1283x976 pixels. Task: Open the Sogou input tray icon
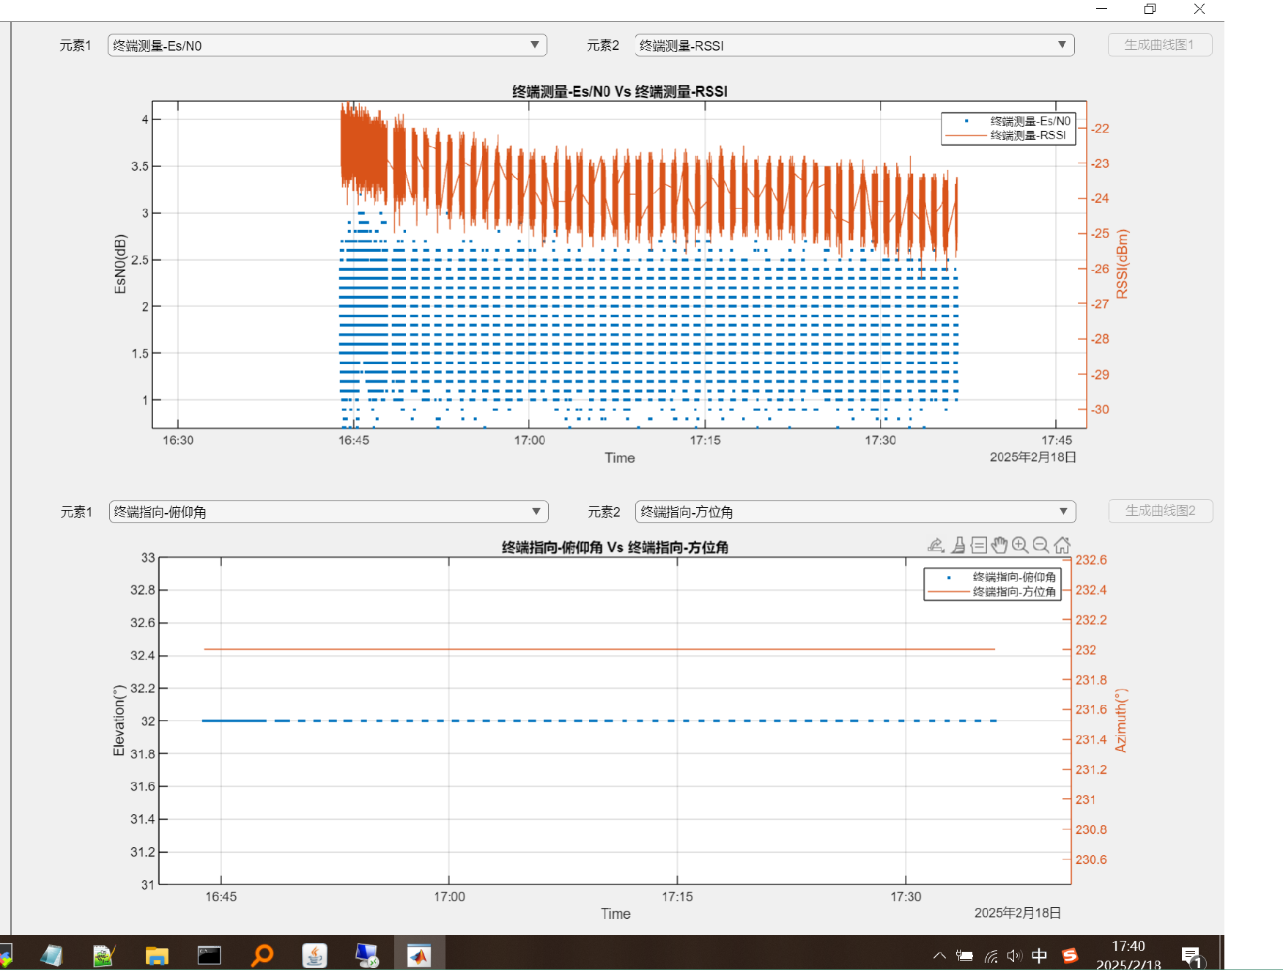[x=1070, y=955]
